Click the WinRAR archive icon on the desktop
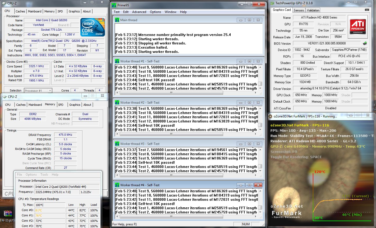 click(x=8, y=213)
